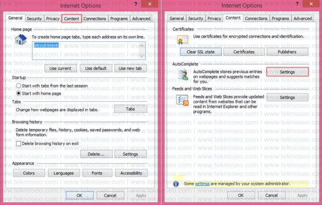Open Advanced tab in right window
The height and width of the screenshot is (205, 322).
point(302,19)
